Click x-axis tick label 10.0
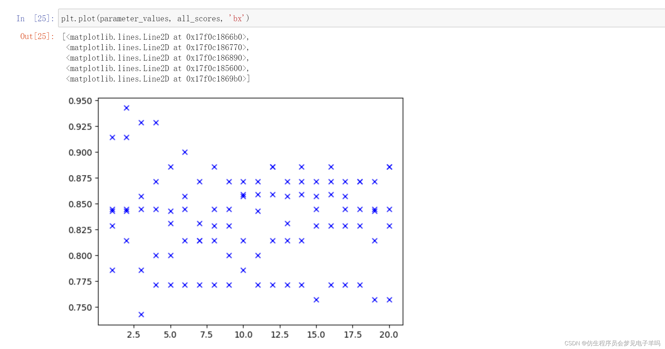The image size is (665, 349). coord(243,335)
